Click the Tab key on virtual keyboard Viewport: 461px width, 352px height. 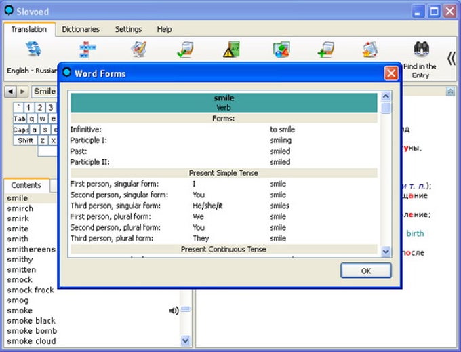[x=20, y=119]
